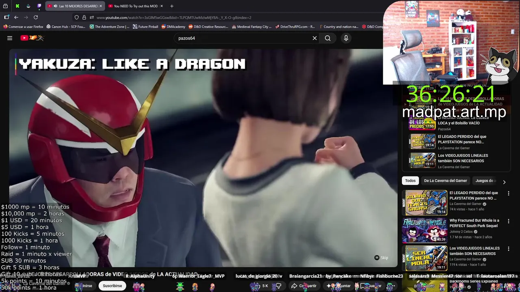Screen dimensions: 520x292
Task: Open 'DMAcademy' bookmark
Action: pyautogui.click(x=173, y=27)
